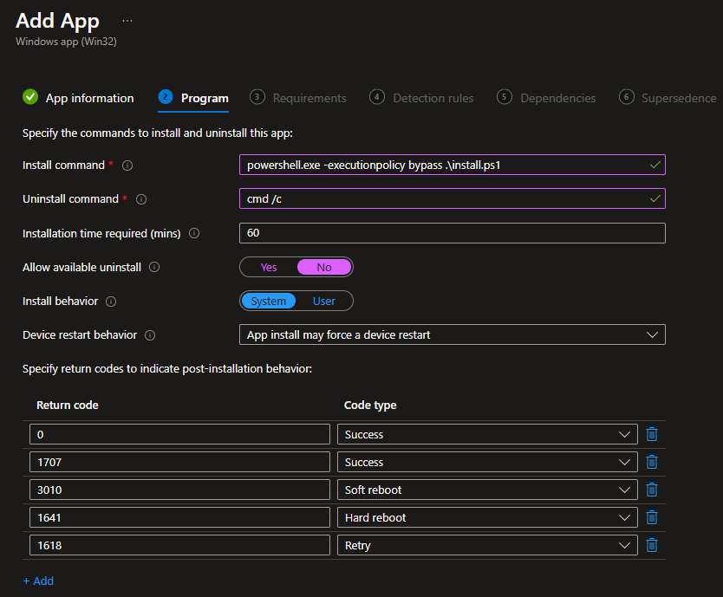Open the ellipsis menu beside Add App
The width and height of the screenshot is (723, 597).
127,20
